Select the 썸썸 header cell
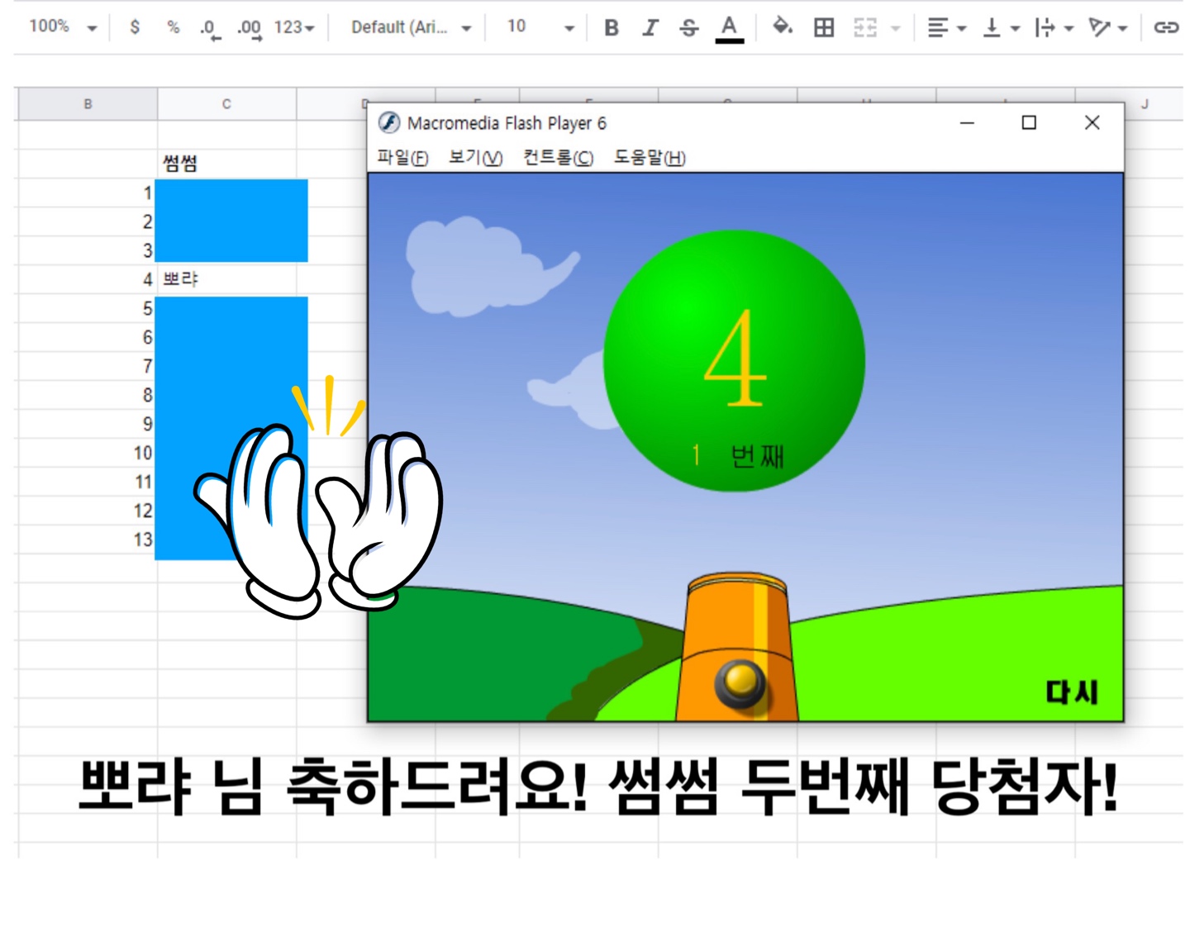The width and height of the screenshot is (1190, 946). pyautogui.click(x=226, y=163)
